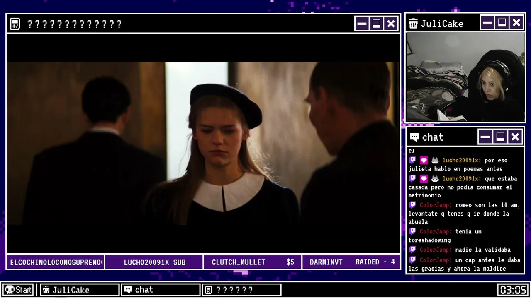
Task: Click the JuliCake webcam feed
Action: [465, 77]
